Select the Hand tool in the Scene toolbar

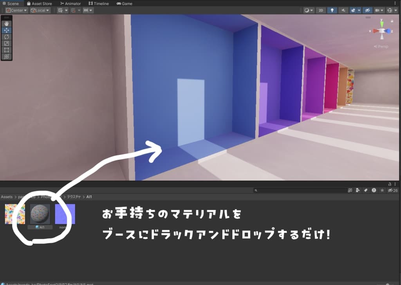click(6, 23)
